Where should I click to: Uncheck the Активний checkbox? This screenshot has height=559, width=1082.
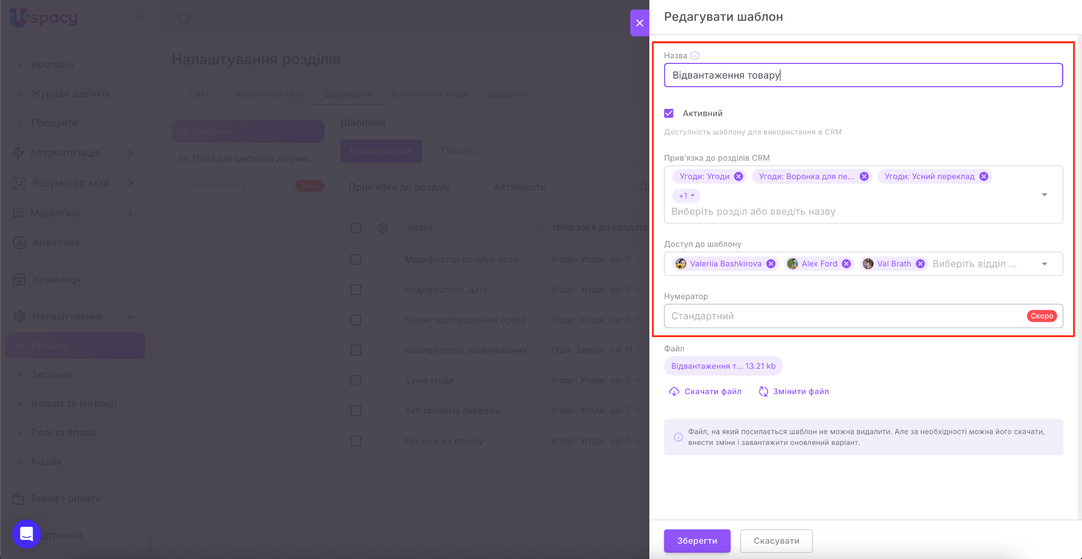[669, 114]
